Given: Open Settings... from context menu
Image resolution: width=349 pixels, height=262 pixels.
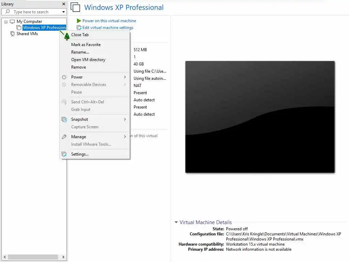Looking at the screenshot, I should click(95, 154).
